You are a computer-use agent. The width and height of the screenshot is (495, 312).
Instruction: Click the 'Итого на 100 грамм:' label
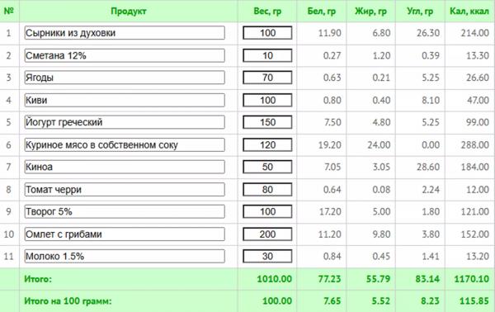(x=68, y=301)
